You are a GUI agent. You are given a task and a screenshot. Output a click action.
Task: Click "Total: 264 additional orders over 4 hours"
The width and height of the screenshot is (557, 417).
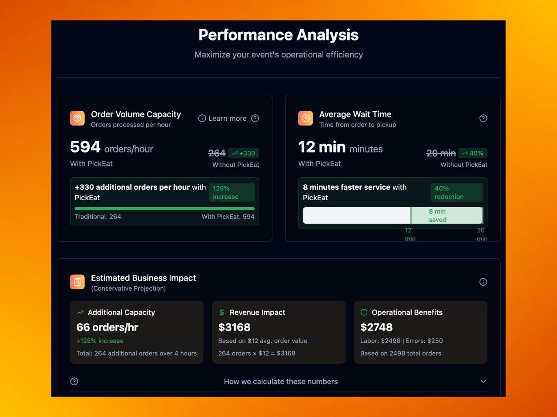137,354
